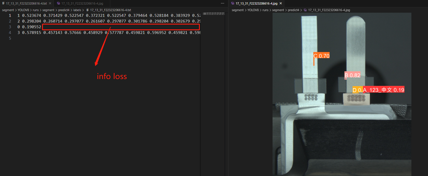Click value 0.383929 on line 1

(x=180, y=15)
